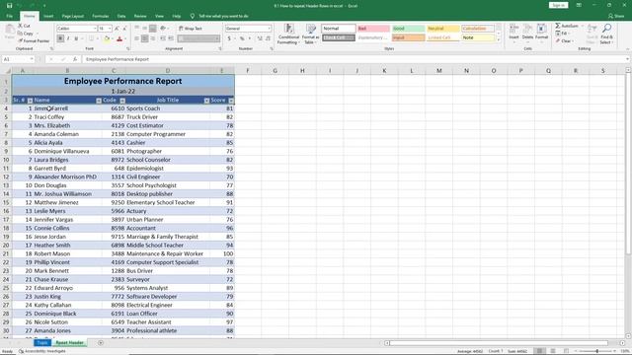Click the red Font Color swatch
Image resolution: width=632 pixels, height=355 pixels.
point(119,38)
